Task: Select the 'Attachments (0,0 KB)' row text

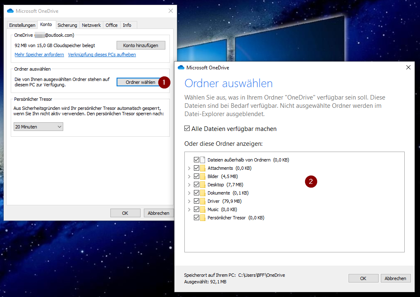Action: 229,168
